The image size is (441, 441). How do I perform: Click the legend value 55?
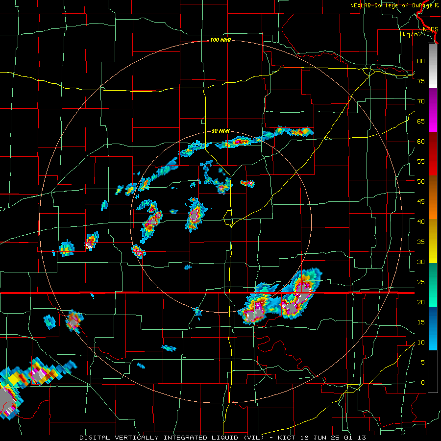pos(421,161)
